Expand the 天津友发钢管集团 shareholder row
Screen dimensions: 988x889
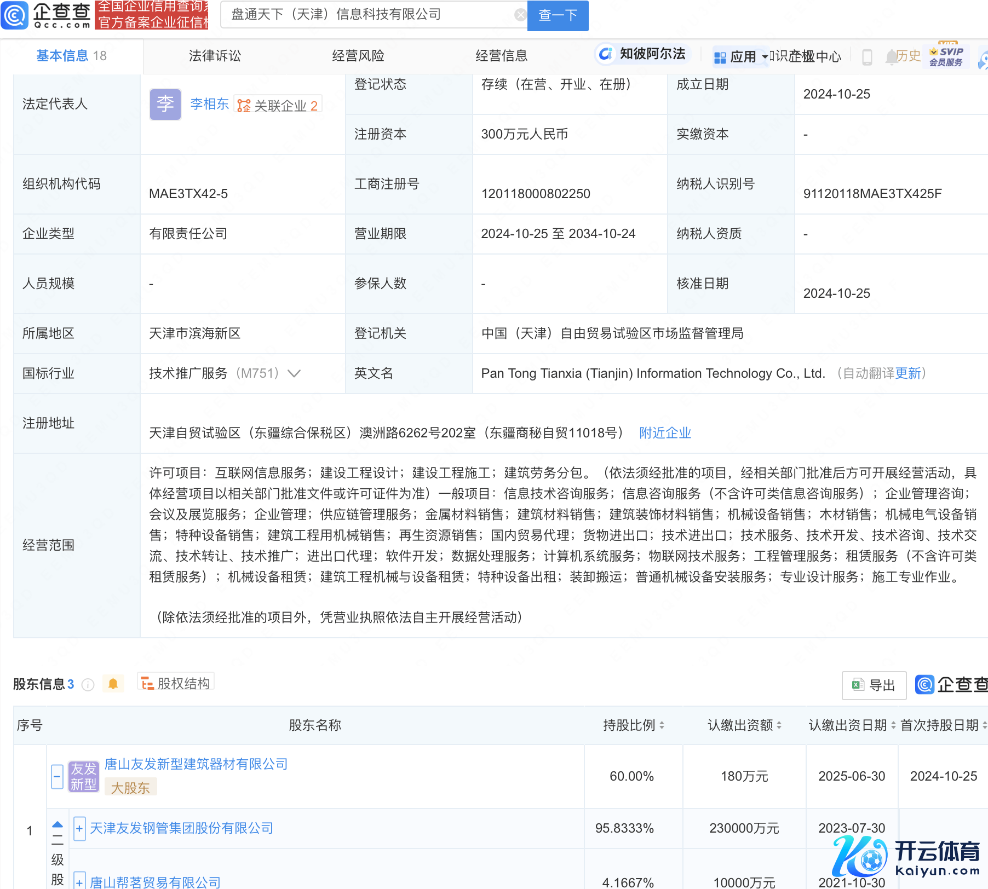pos(79,828)
